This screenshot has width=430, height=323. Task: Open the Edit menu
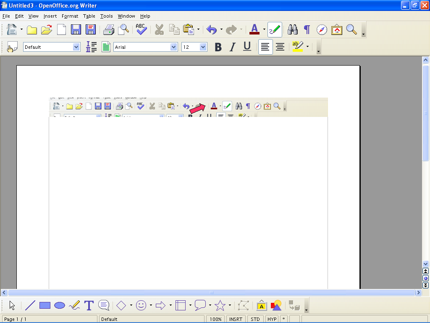pyautogui.click(x=19, y=16)
